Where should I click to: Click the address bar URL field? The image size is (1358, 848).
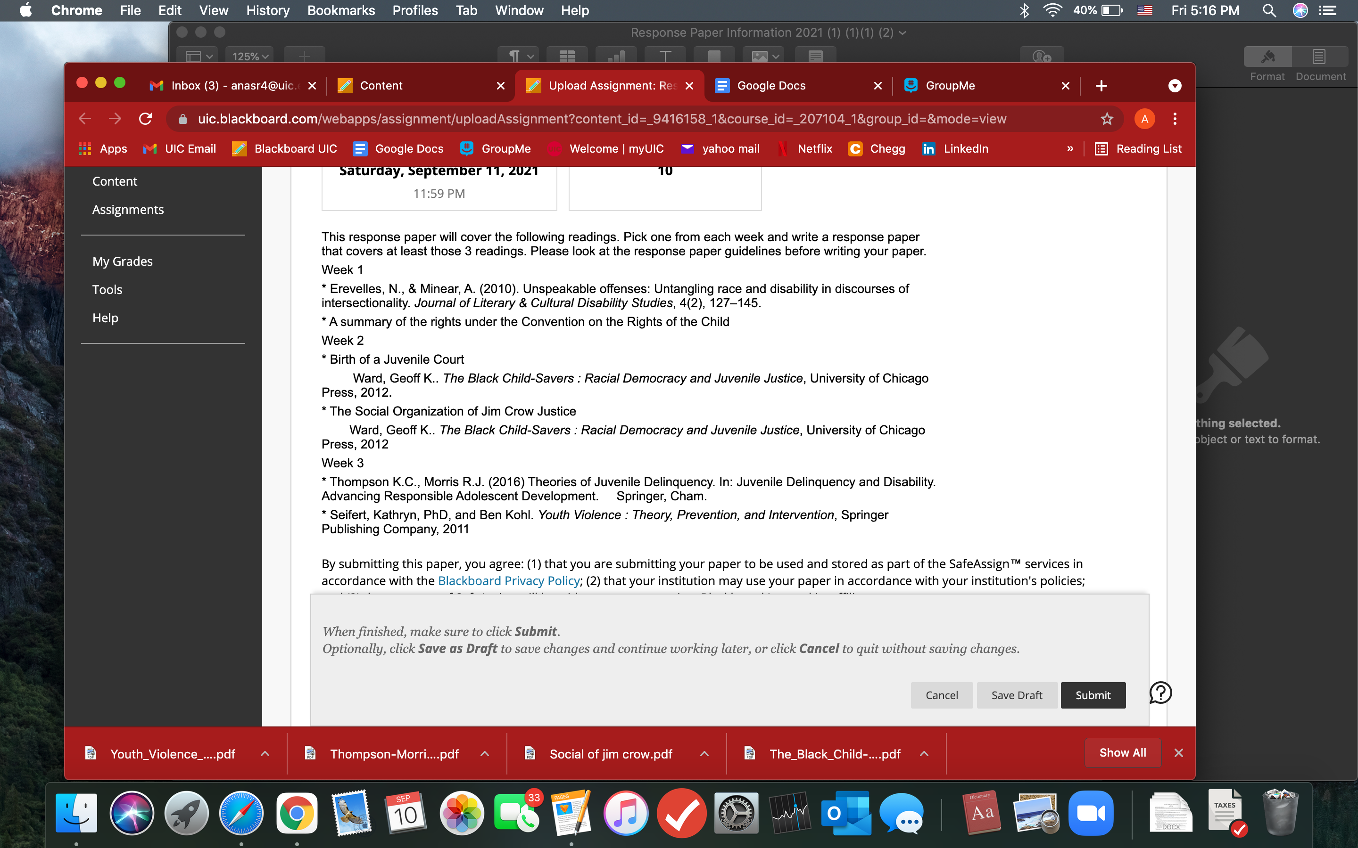click(602, 119)
